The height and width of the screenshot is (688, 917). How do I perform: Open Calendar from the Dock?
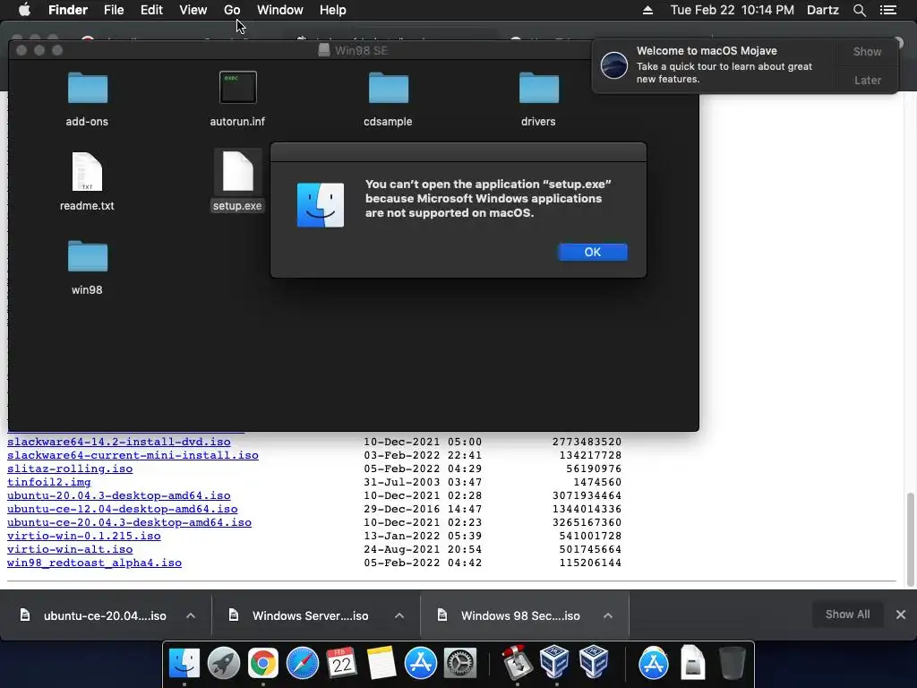coord(341,663)
